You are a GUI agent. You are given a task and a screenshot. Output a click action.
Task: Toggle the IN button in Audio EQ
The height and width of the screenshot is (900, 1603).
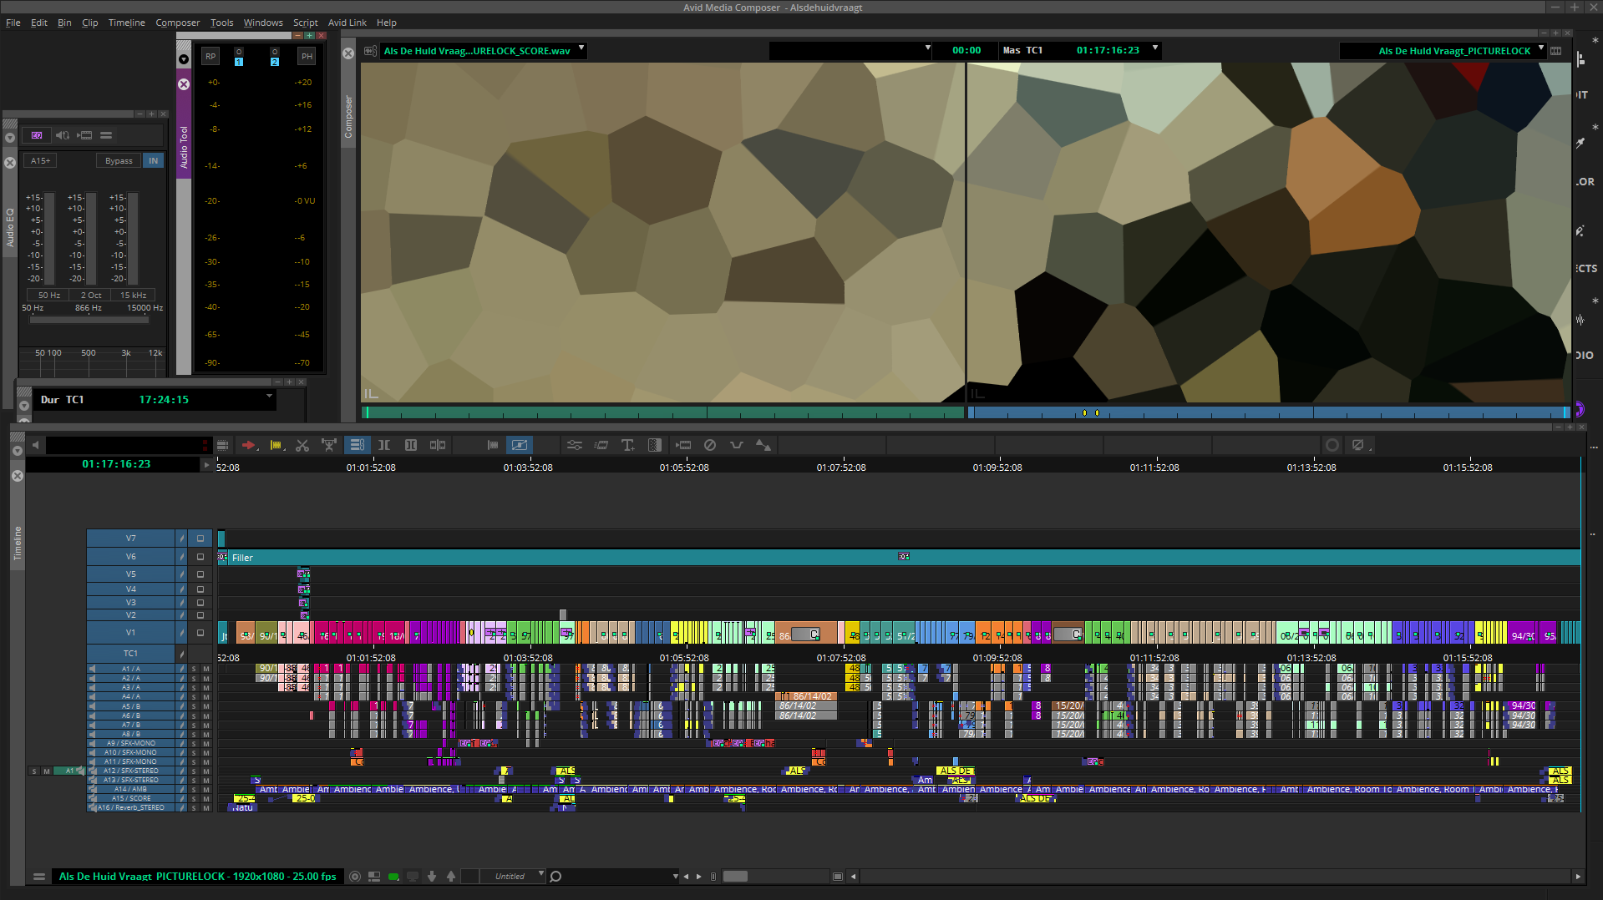(x=153, y=161)
